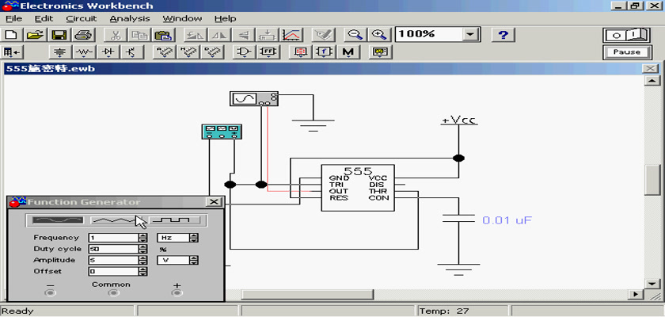Click the Frequency input field
The width and height of the screenshot is (665, 317).
(114, 238)
